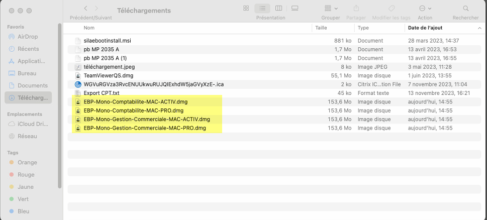
Task: Sort by Type column header
Action: point(363,28)
